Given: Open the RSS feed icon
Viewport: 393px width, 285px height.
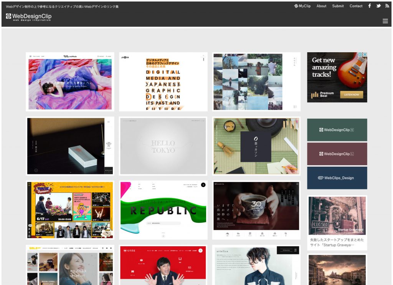Looking at the screenshot, I should 387,6.
